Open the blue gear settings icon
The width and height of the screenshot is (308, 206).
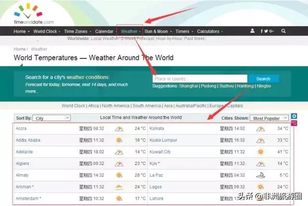point(294,116)
